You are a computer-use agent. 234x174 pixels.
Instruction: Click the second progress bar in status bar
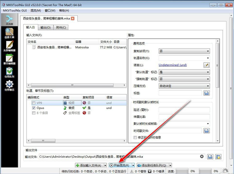[x=206, y=171]
